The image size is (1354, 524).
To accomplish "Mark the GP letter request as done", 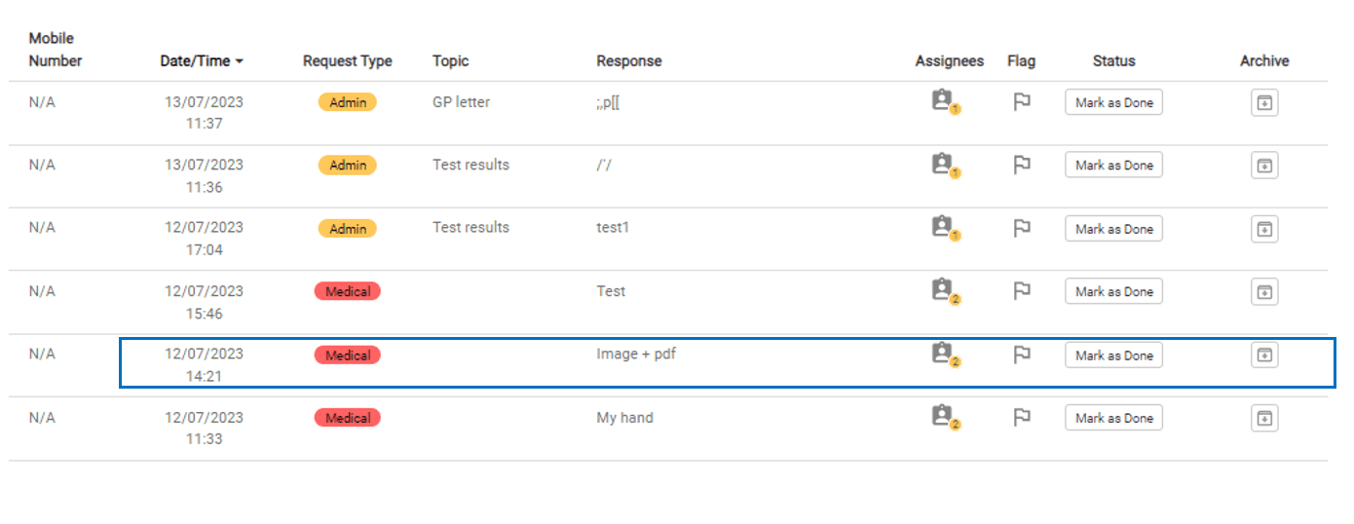I will (1113, 102).
